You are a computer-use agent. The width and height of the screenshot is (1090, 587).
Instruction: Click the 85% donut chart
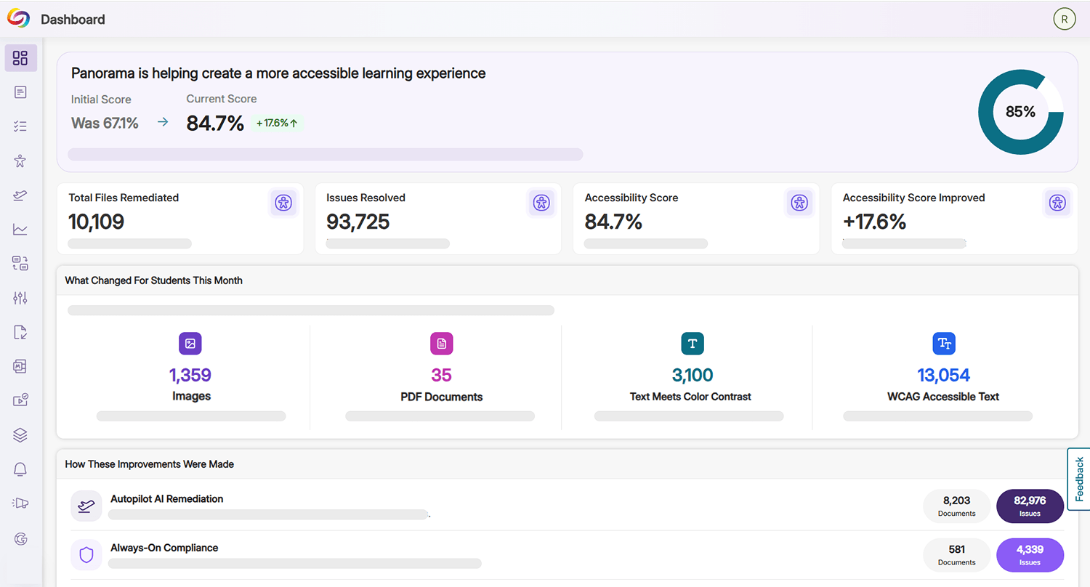pyautogui.click(x=1020, y=112)
